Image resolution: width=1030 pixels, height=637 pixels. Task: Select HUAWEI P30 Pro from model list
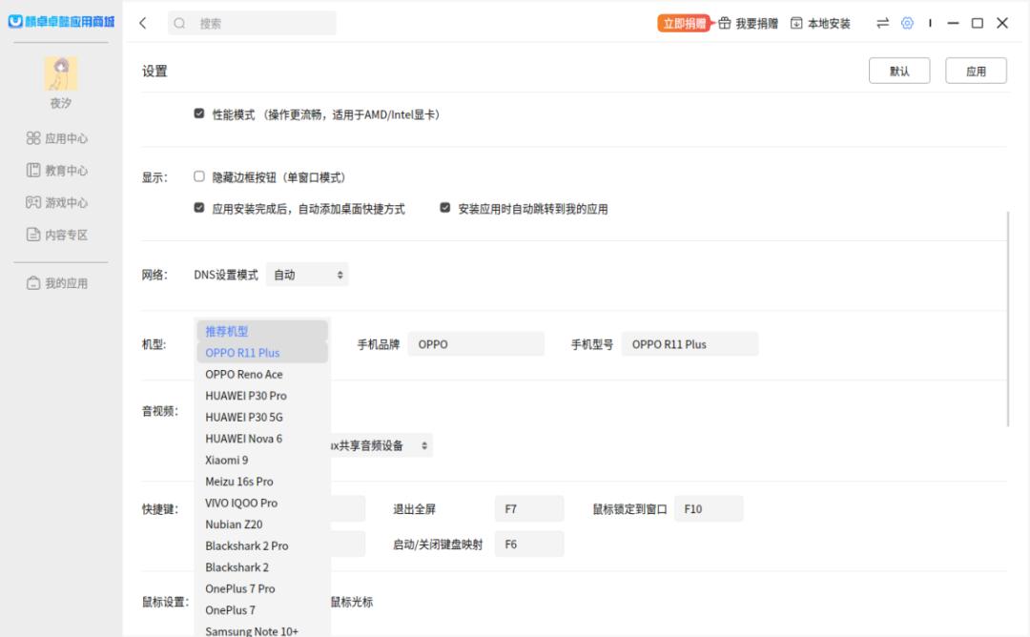coord(248,395)
